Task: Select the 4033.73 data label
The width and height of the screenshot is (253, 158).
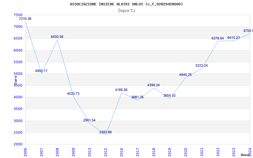Action: (x=73, y=94)
